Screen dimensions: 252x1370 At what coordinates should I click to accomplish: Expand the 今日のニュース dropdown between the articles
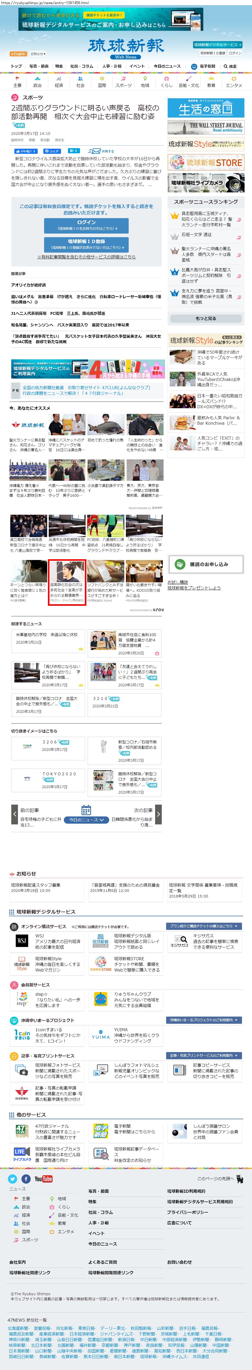[x=86, y=820]
